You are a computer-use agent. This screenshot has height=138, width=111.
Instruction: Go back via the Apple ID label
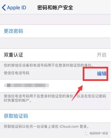[17, 8]
